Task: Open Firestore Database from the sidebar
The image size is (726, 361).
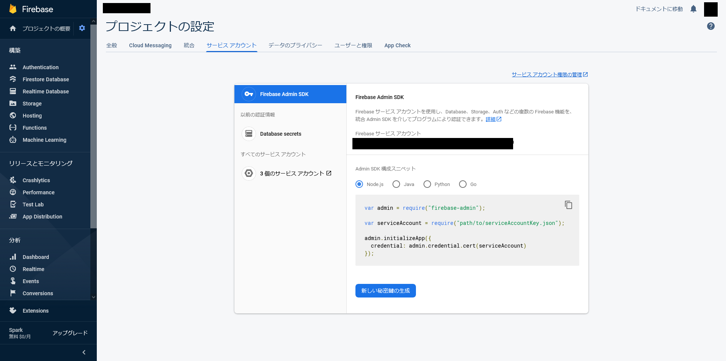Action: 45,79
